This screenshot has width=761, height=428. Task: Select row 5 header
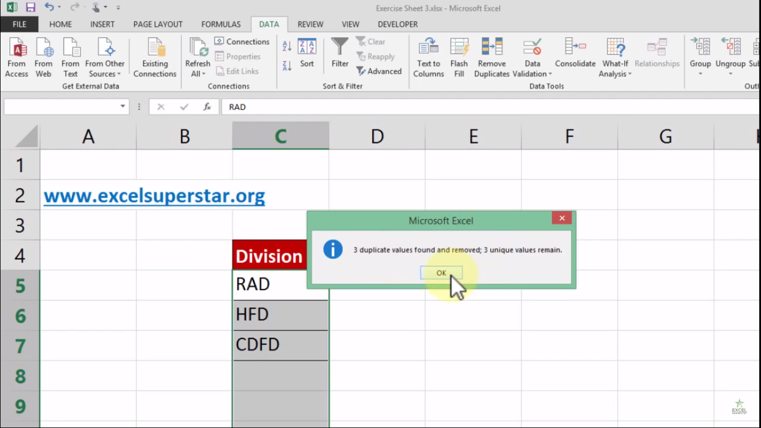tap(20, 285)
